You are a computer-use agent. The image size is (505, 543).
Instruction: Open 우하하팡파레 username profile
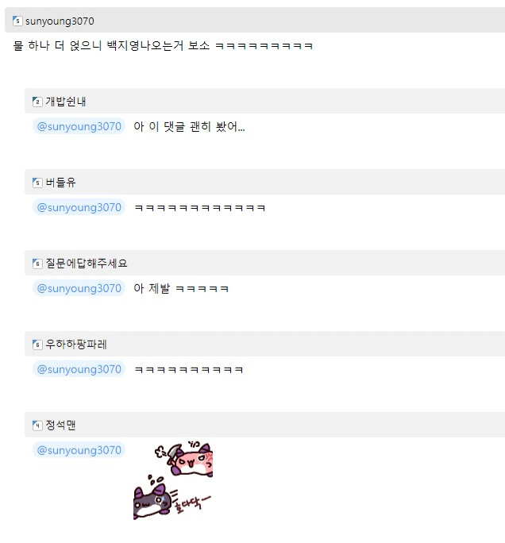pyautogui.click(x=76, y=345)
